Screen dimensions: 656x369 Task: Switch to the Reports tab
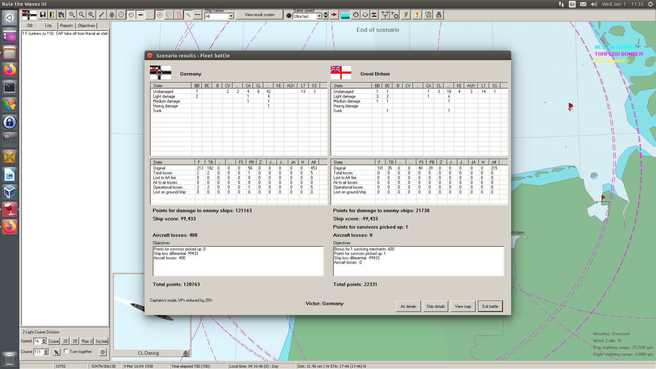[x=67, y=26]
